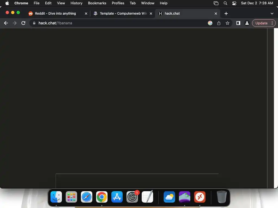The height and width of the screenshot is (208, 278).
Task: Open the Help menu
Action: [164, 3]
